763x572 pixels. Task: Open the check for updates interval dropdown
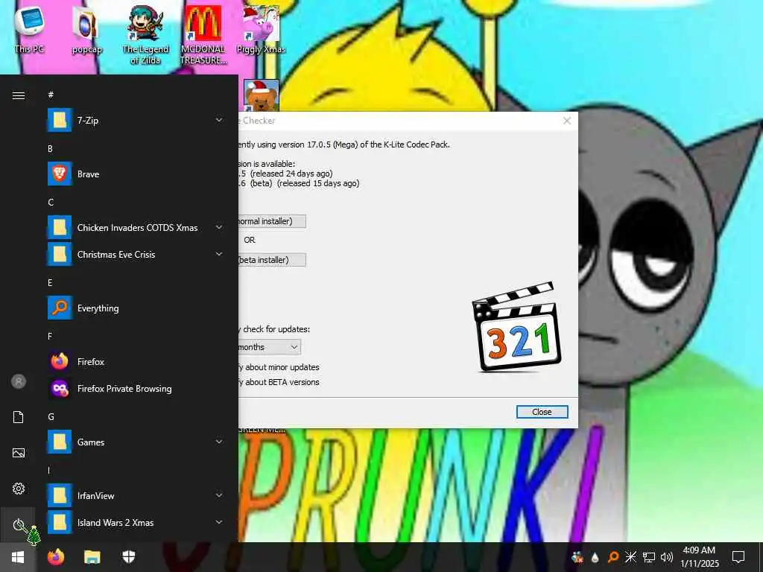click(x=270, y=347)
